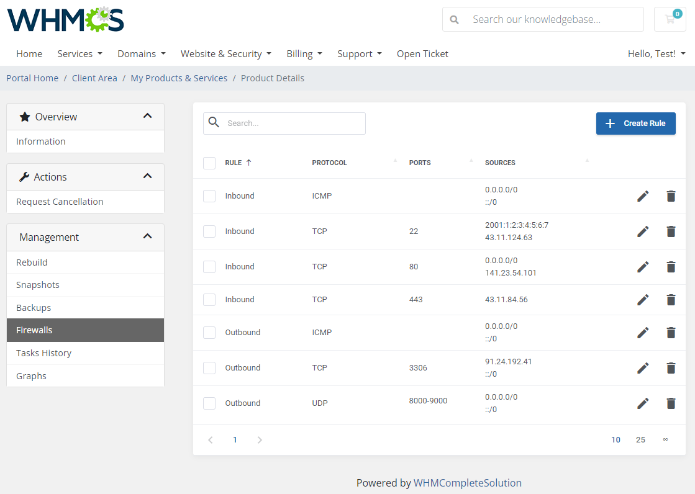Delete the Outbound ICMP rule
695x494 pixels.
(671, 332)
